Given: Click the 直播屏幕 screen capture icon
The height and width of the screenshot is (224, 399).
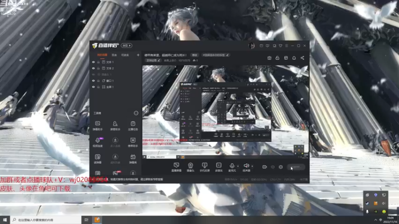Looking at the screenshot, I should coord(176,165).
